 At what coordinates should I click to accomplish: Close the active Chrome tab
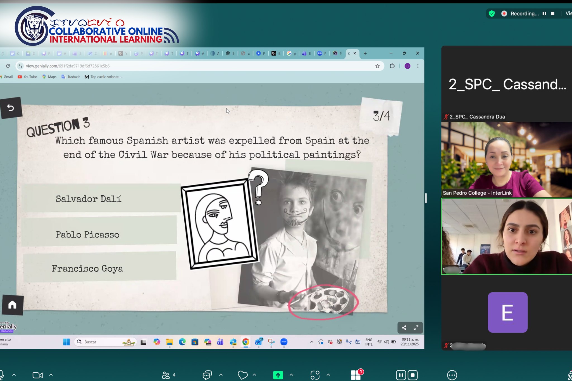tap(355, 53)
